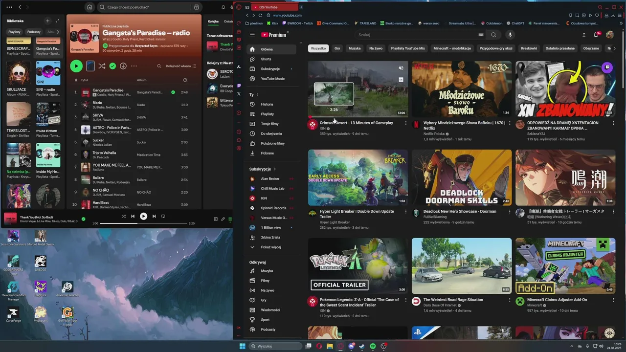
Task: Open Kolejność własna sort dropdown
Action: point(181,66)
